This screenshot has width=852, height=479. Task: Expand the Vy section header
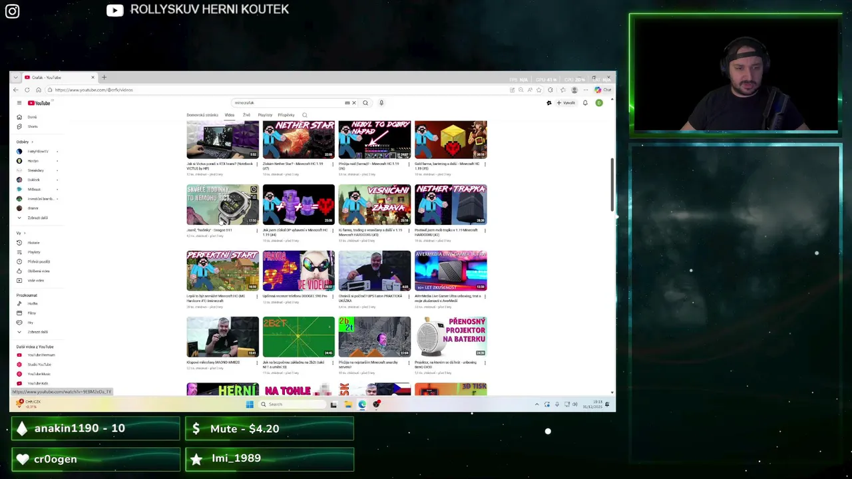click(x=20, y=233)
